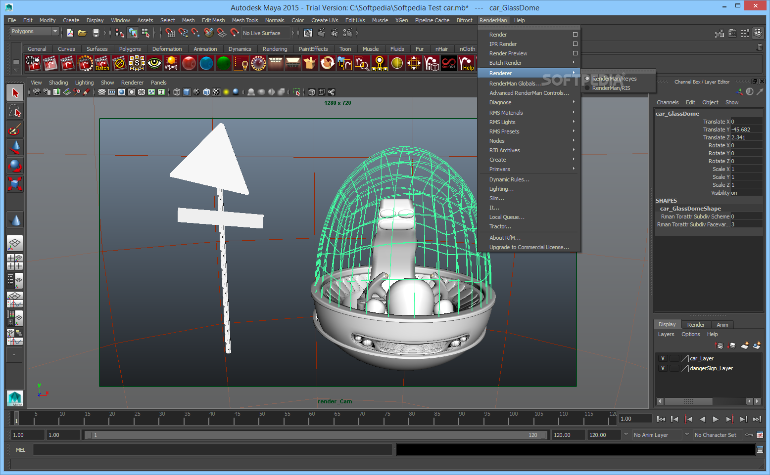Image resolution: width=770 pixels, height=475 pixels.
Task: Expand the Batch Render submenu
Action: tap(528, 63)
